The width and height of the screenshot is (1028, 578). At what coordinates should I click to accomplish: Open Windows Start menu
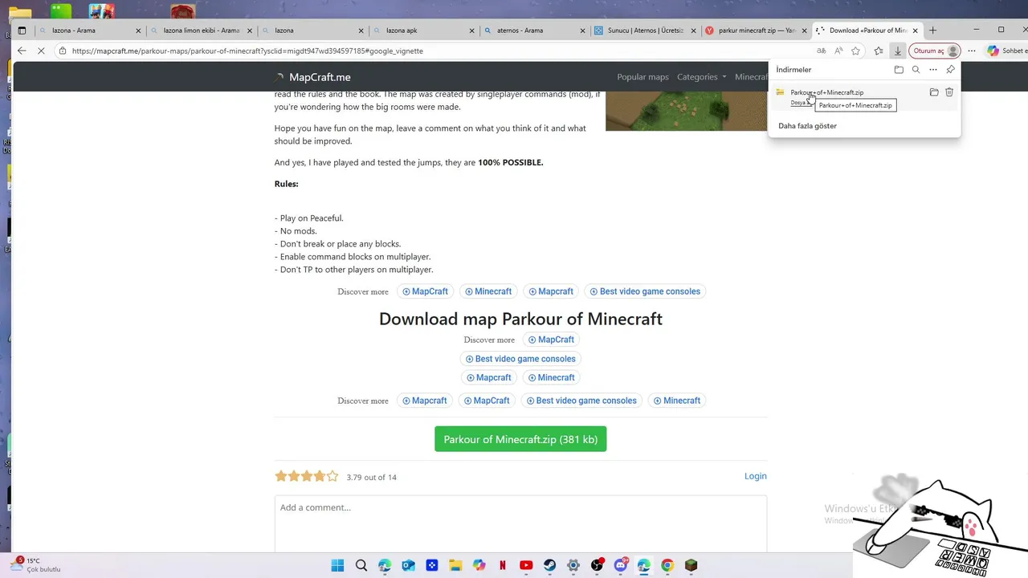point(337,565)
